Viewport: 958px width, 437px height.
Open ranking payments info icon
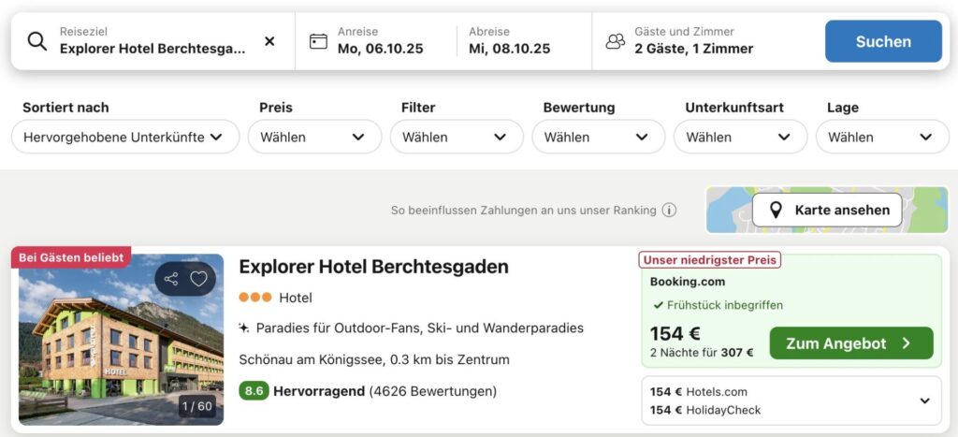[x=670, y=211]
